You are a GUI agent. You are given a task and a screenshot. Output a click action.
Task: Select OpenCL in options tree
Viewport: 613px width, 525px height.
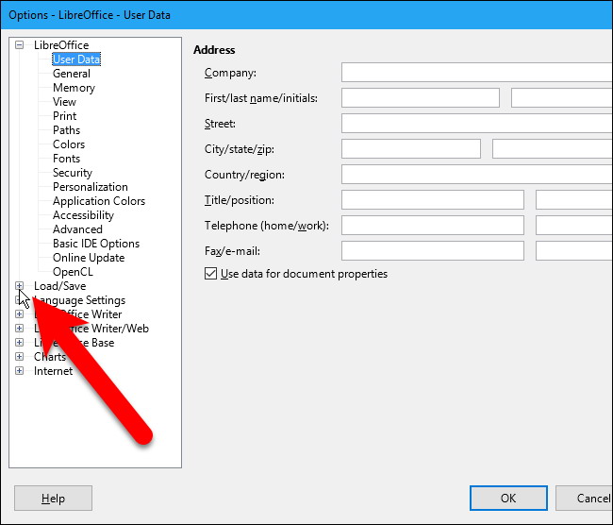coord(72,272)
